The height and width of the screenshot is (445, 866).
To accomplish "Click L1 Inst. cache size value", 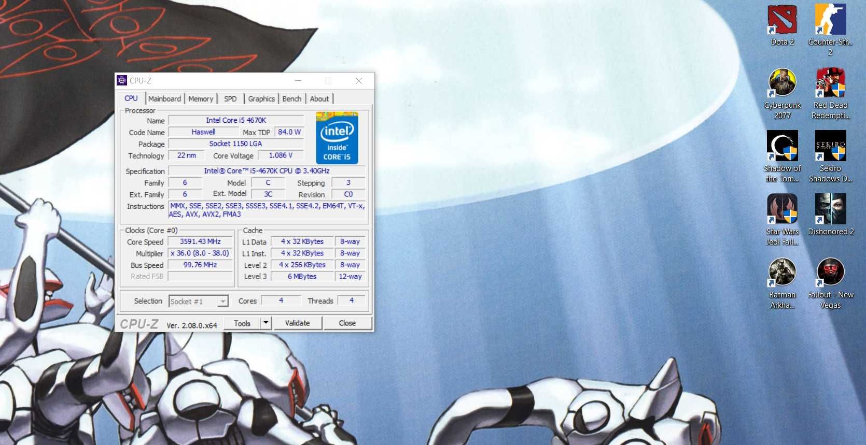I will click(302, 253).
